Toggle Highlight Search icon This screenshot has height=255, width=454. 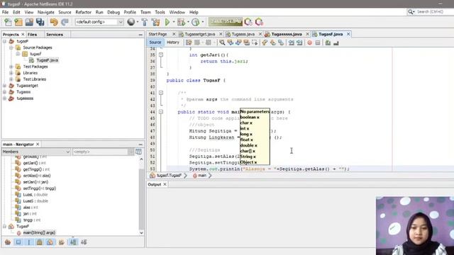246,42
